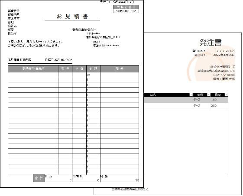Click the footer address ending XXX1-1
This screenshot has height=196, width=243.
coord(130,189)
